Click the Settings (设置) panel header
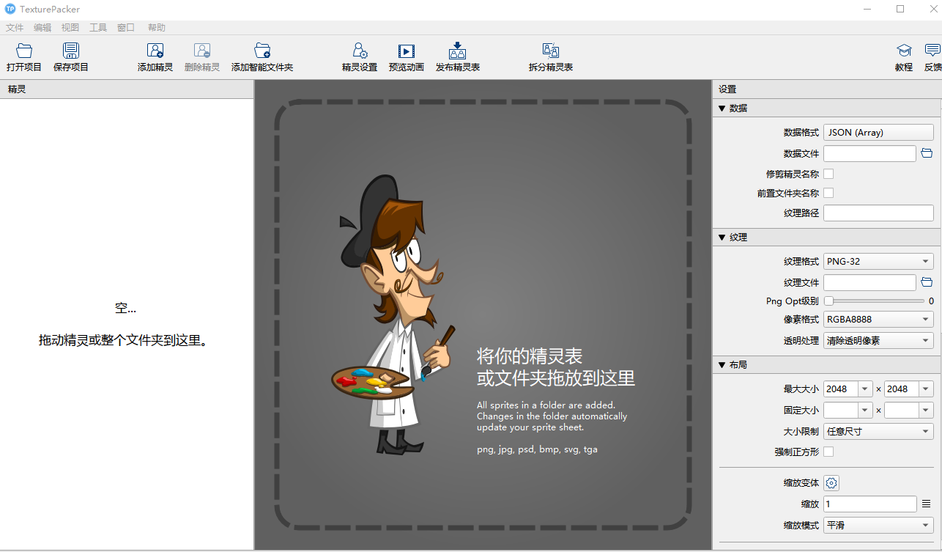This screenshot has width=942, height=552. (827, 89)
